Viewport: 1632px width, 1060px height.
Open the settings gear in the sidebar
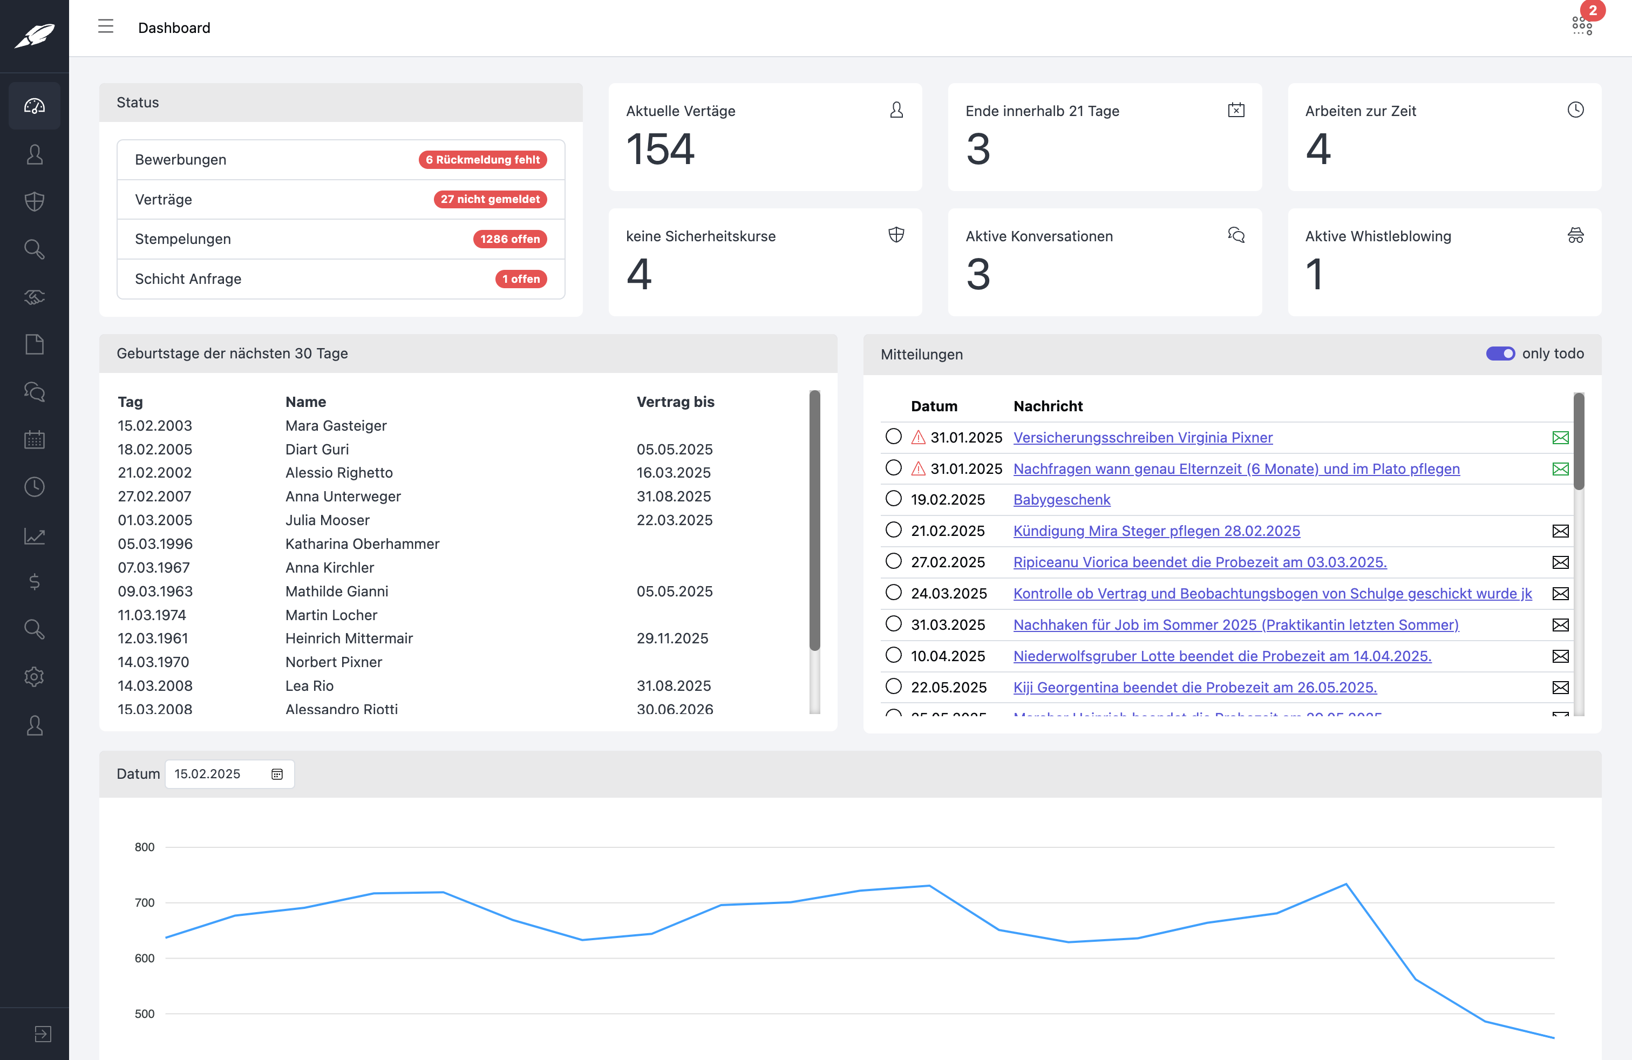click(x=35, y=677)
